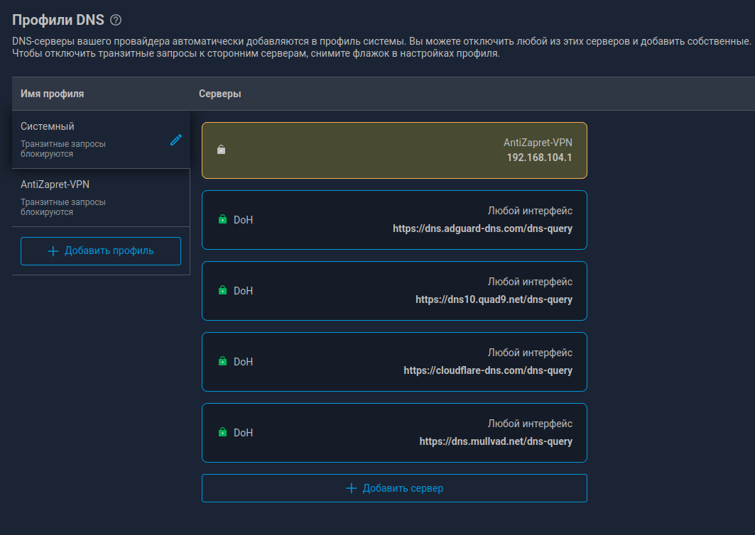The height and width of the screenshot is (535, 755).
Task: Click green lock icon of adguard-dns DoH server
Action: coord(222,219)
